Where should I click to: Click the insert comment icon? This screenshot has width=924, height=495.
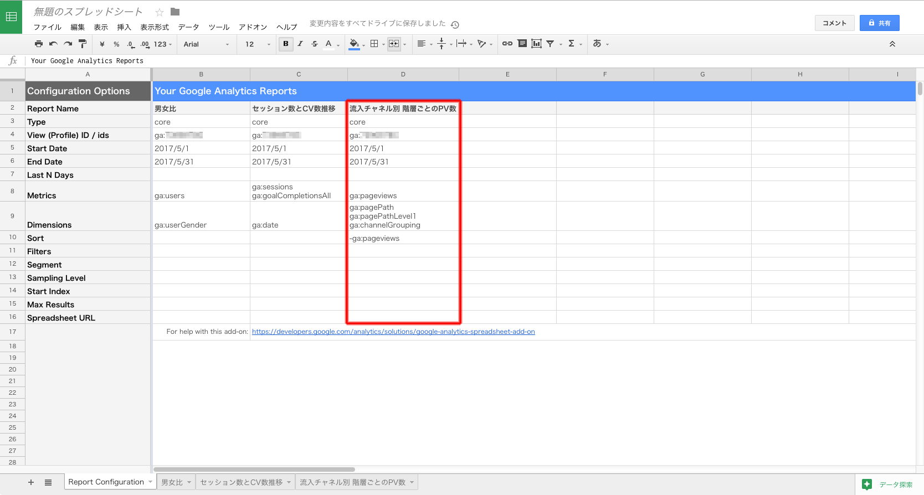pyautogui.click(x=522, y=44)
